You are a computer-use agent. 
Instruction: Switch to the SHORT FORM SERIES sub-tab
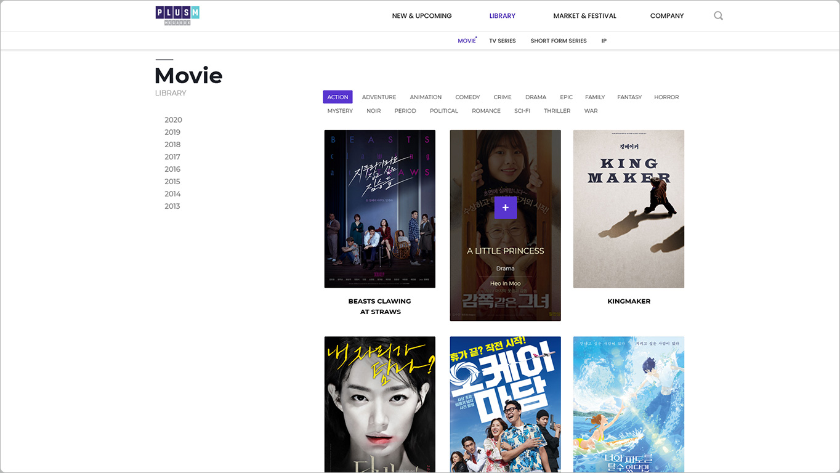point(559,41)
